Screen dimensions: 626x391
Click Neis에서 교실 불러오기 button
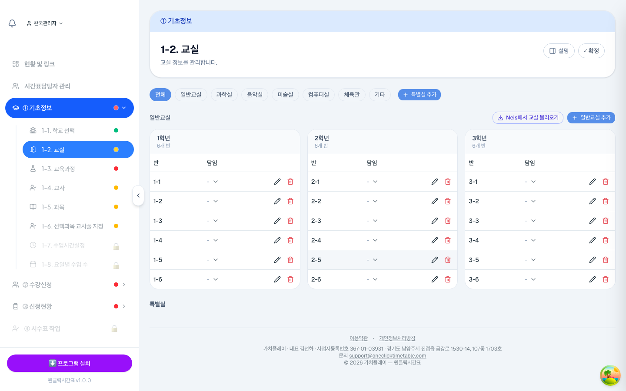tap(528, 118)
